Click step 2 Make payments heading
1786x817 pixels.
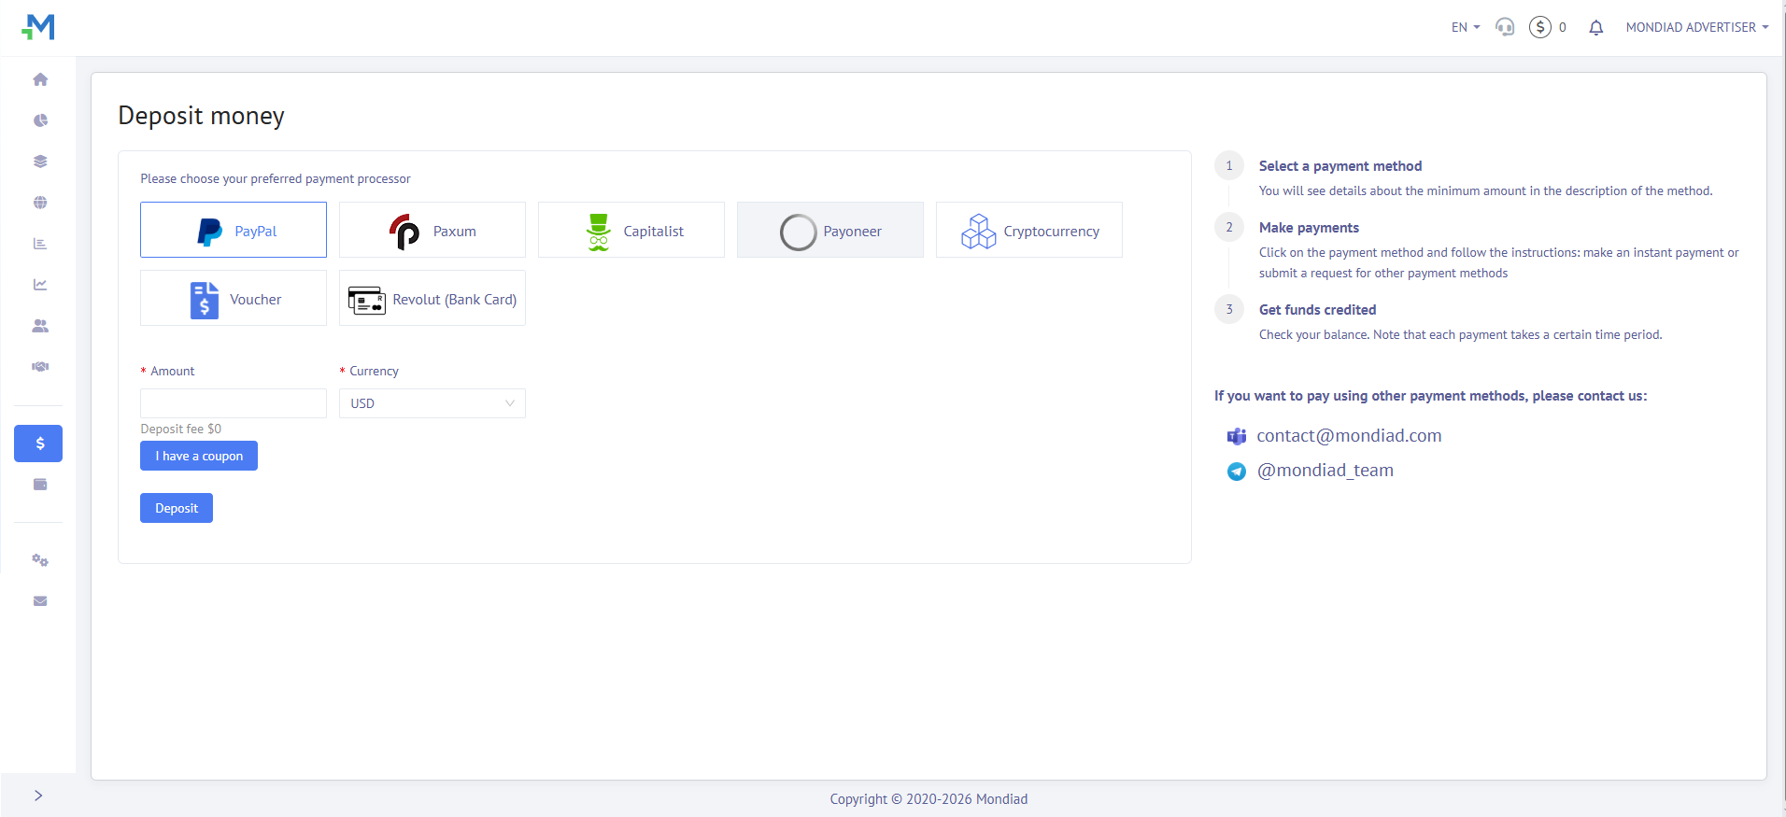click(1309, 228)
